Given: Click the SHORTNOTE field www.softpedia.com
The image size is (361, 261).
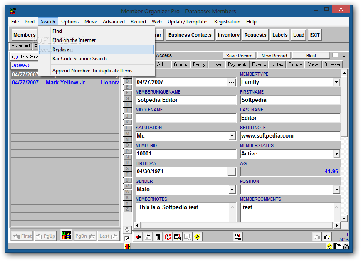Looking at the screenshot, I should (x=290, y=136).
